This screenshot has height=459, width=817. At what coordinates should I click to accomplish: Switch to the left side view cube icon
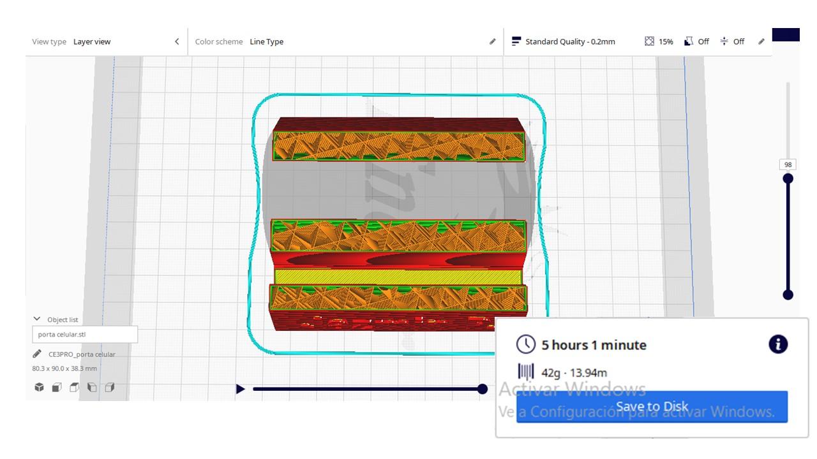(x=92, y=387)
